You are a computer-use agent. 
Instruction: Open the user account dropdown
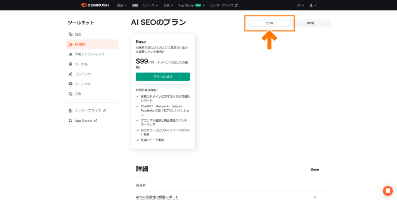313,5
